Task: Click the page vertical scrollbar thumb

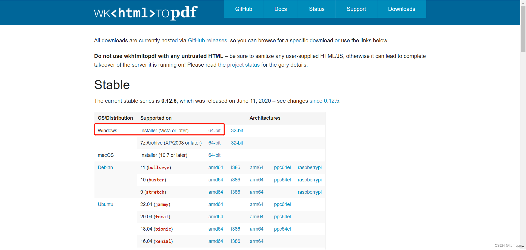Action: click(x=523, y=29)
